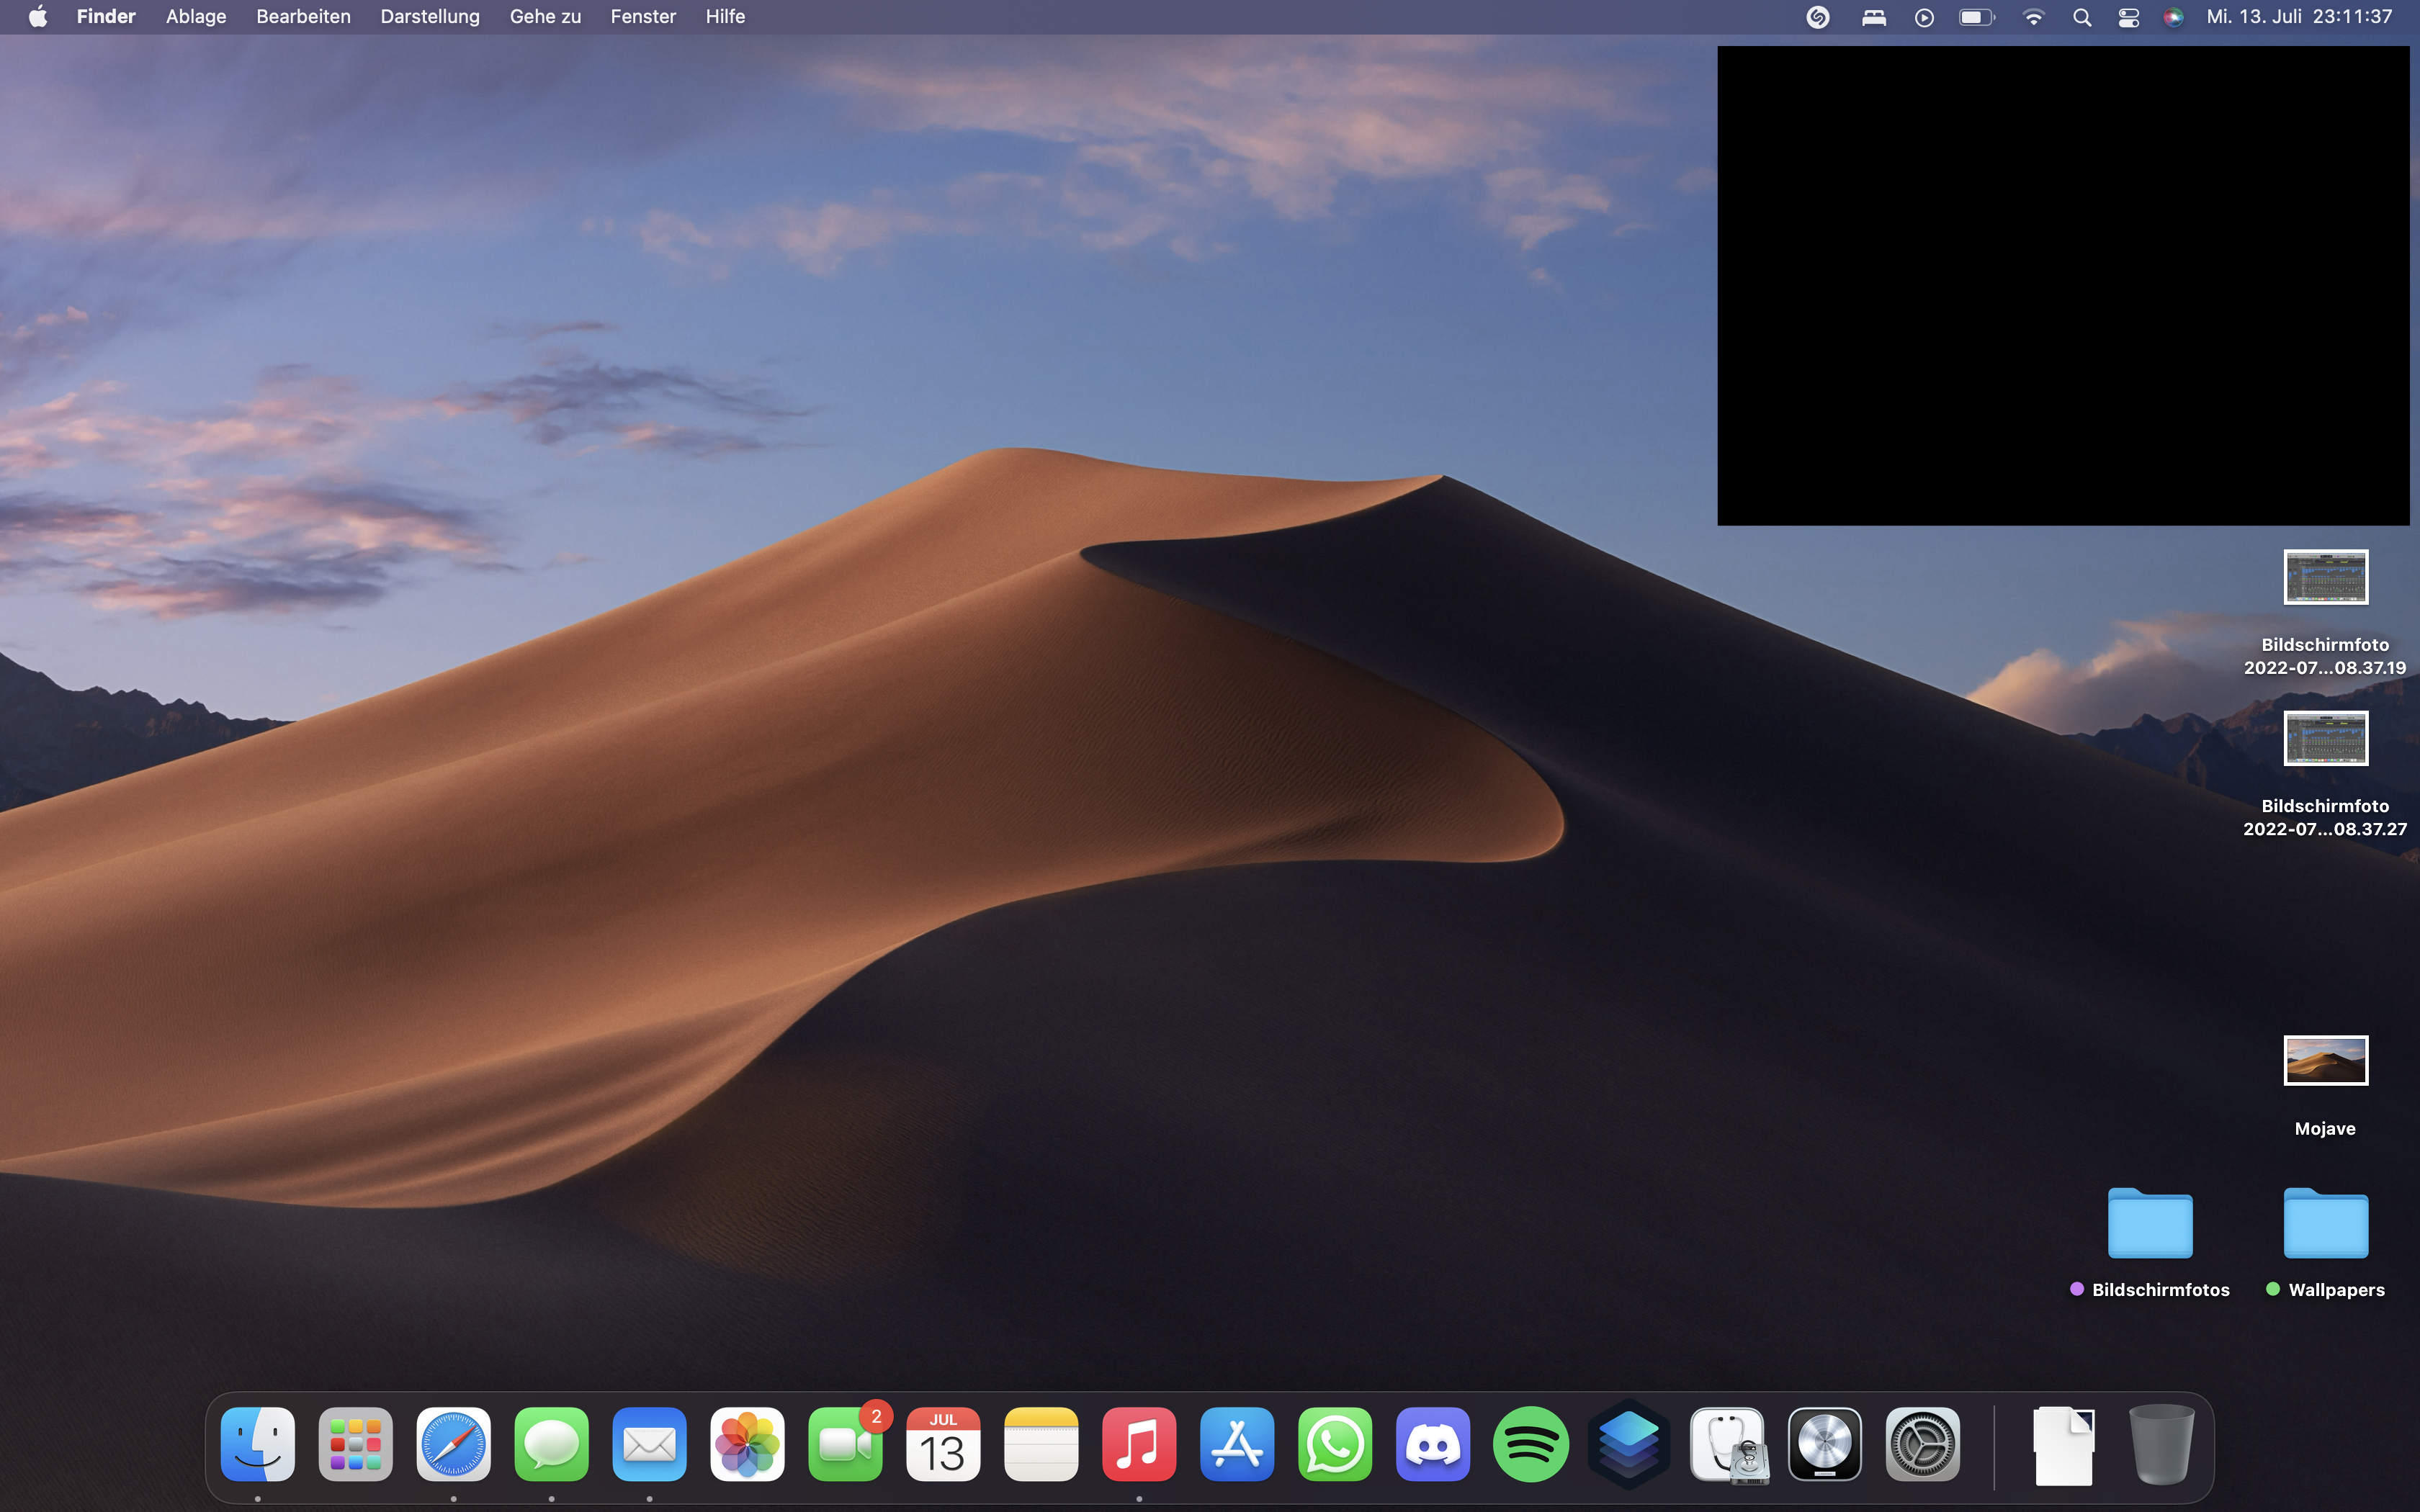This screenshot has height=1512, width=2420.
Task: Open System Preferences gear icon
Action: [1922, 1445]
